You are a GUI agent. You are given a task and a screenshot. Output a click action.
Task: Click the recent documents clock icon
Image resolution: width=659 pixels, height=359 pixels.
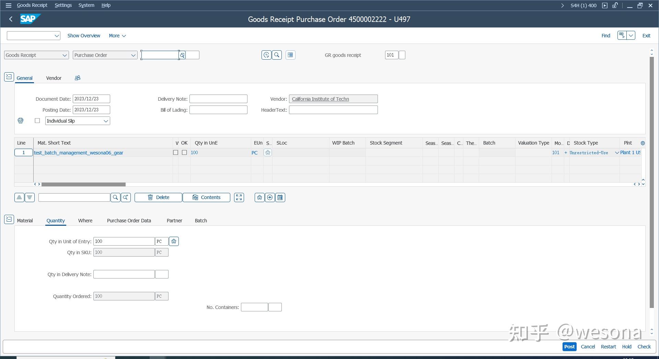click(x=267, y=55)
